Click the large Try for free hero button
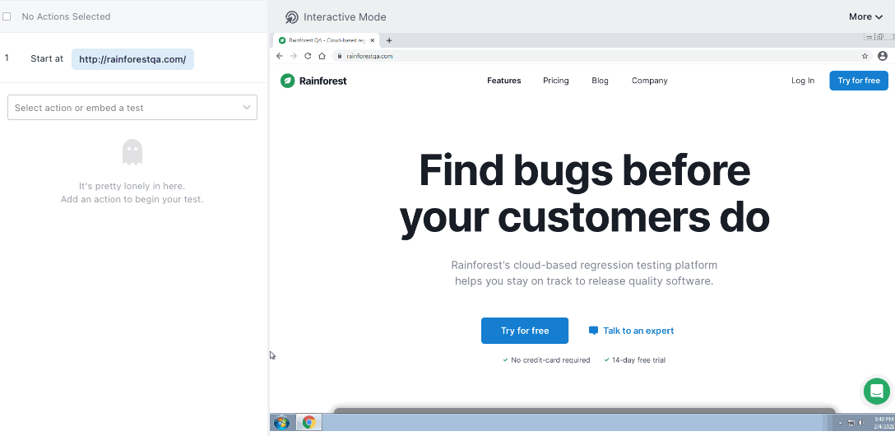 point(525,331)
